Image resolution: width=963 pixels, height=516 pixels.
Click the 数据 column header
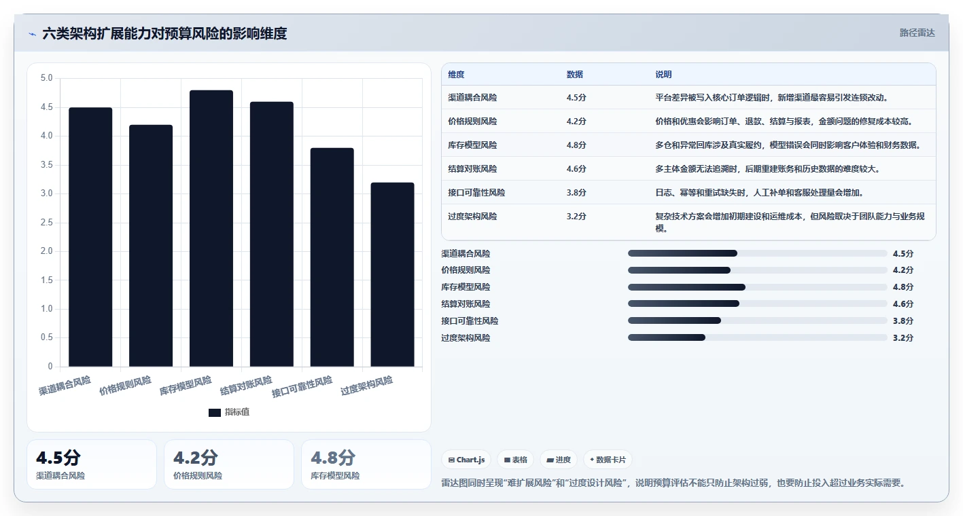[574, 75]
